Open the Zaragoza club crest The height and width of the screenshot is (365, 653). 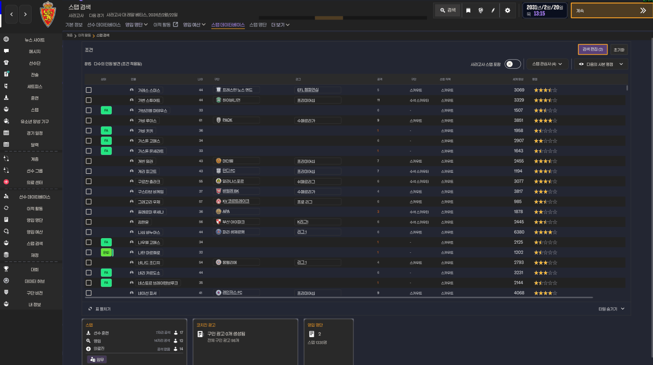pos(47,15)
